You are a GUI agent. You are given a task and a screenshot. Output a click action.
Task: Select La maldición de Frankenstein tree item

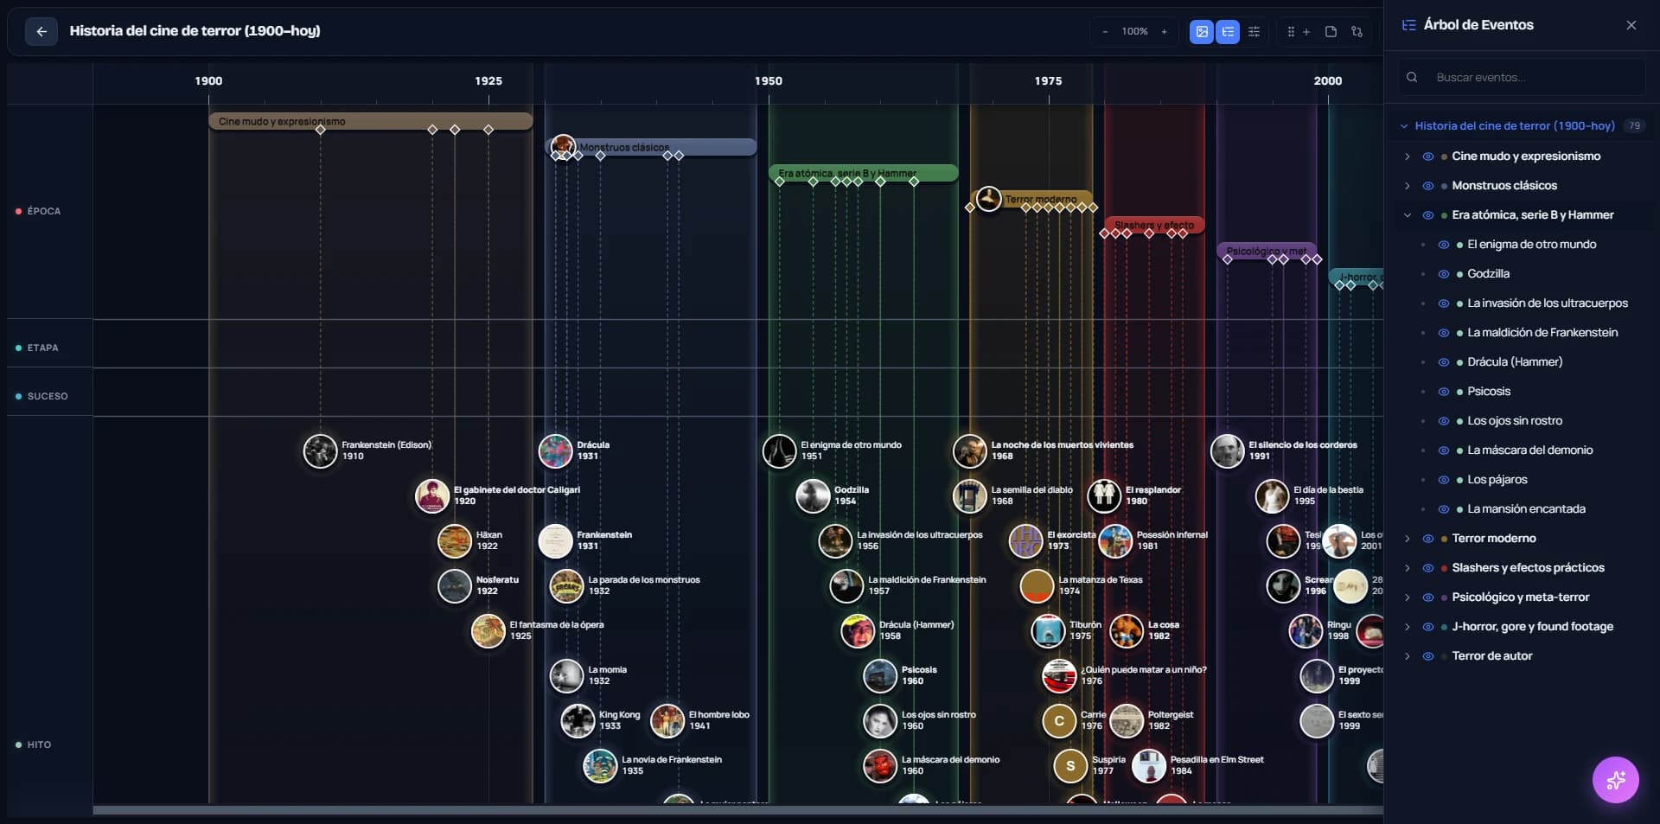click(x=1542, y=333)
